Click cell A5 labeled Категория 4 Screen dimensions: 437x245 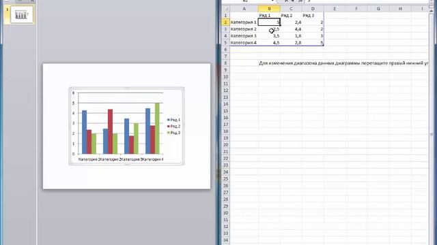[244, 42]
